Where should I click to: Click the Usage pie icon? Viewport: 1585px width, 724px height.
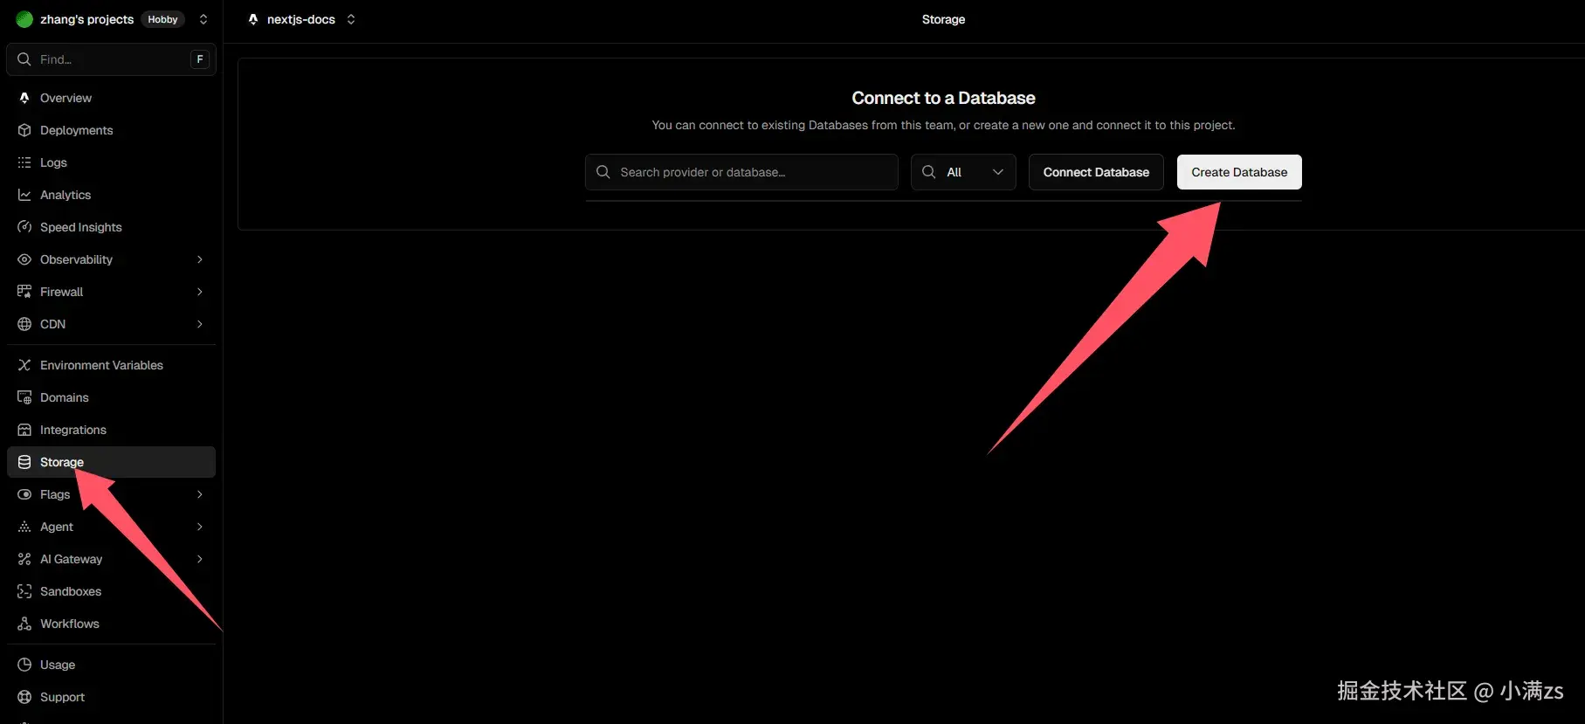click(x=24, y=665)
